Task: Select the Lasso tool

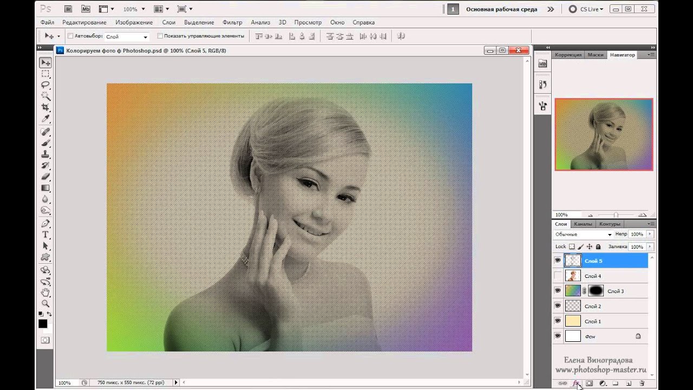Action: pos(45,85)
